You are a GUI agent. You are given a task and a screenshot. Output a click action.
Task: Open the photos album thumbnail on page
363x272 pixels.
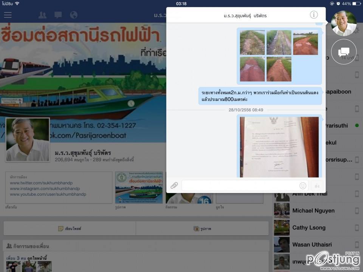pos(139,188)
